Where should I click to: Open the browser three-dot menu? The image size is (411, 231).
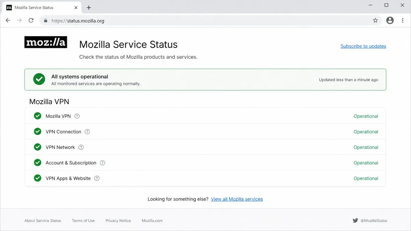[403, 21]
